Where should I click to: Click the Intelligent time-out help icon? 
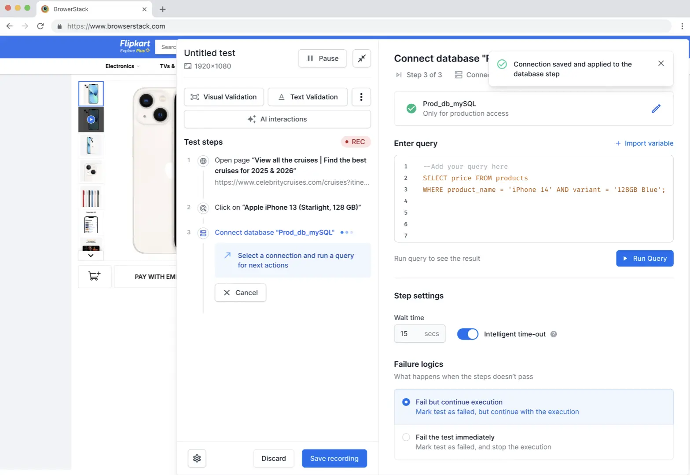[554, 334]
